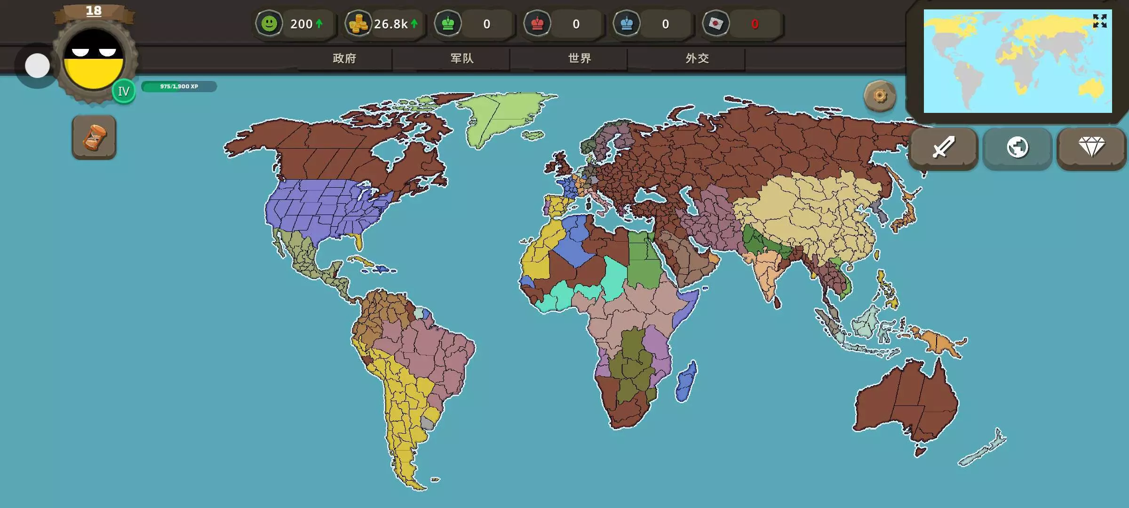Open the sword war mode button
The image size is (1129, 508).
click(944, 147)
